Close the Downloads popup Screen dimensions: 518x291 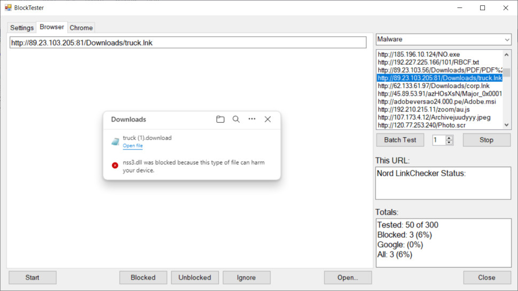coord(268,119)
